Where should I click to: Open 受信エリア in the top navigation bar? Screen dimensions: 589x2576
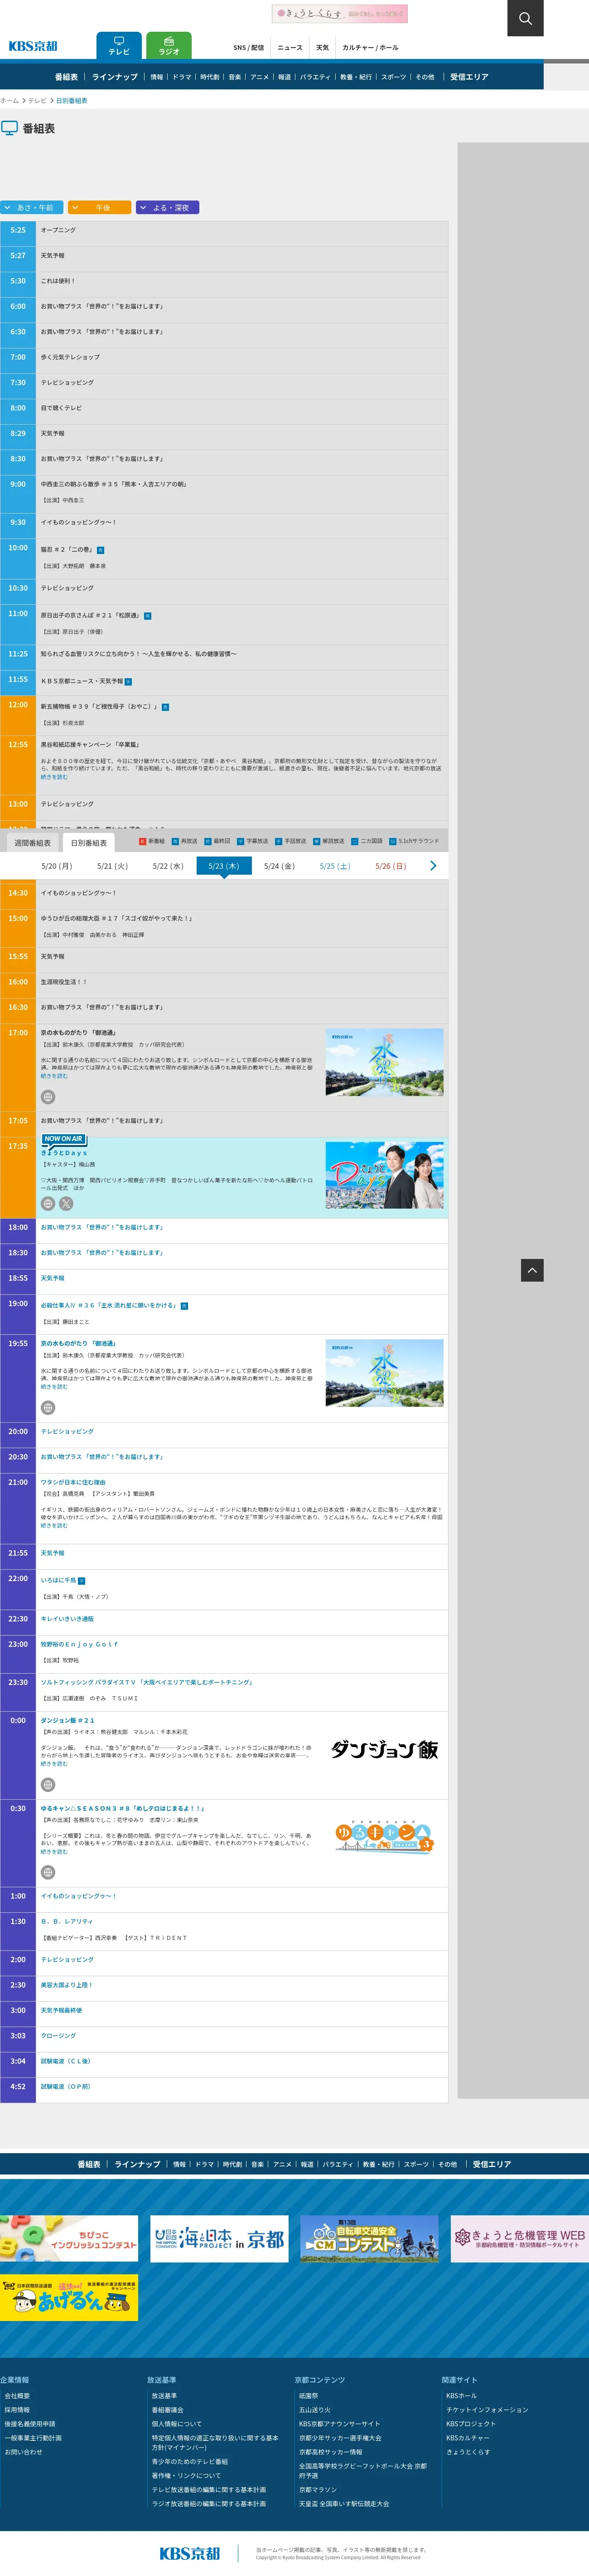tap(469, 77)
